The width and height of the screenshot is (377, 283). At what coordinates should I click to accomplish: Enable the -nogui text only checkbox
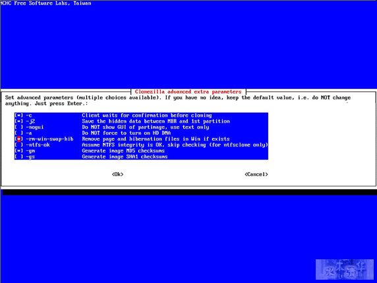click(18, 127)
